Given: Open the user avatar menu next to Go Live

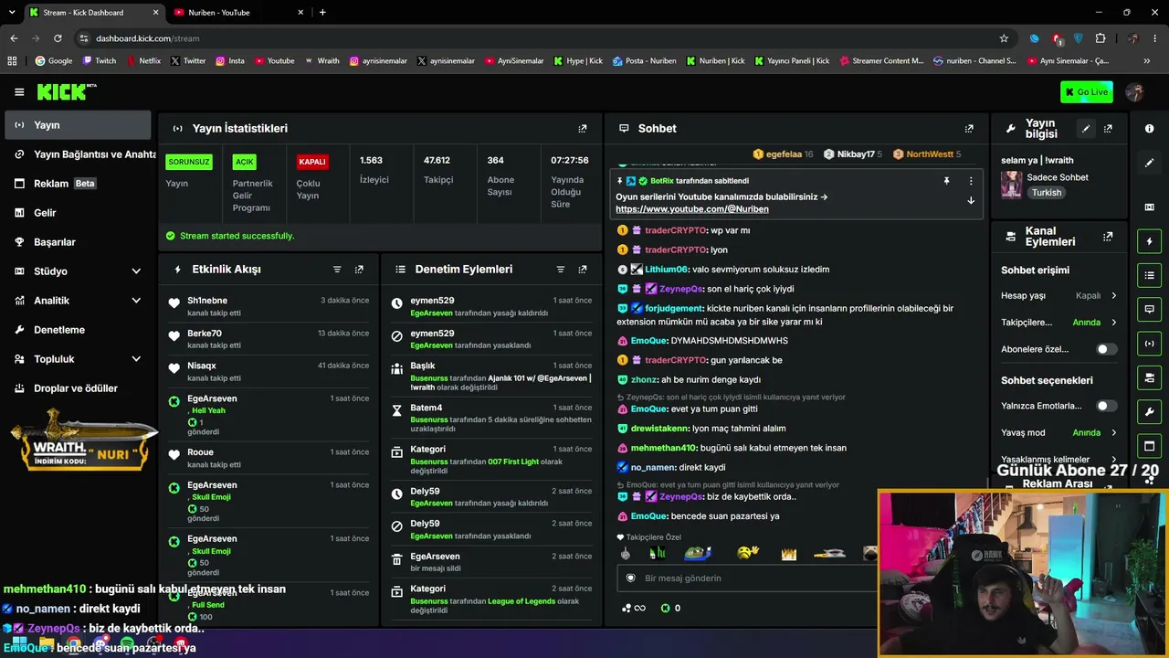Looking at the screenshot, I should [1135, 91].
